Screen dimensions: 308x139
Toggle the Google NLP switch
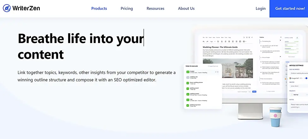305,78
